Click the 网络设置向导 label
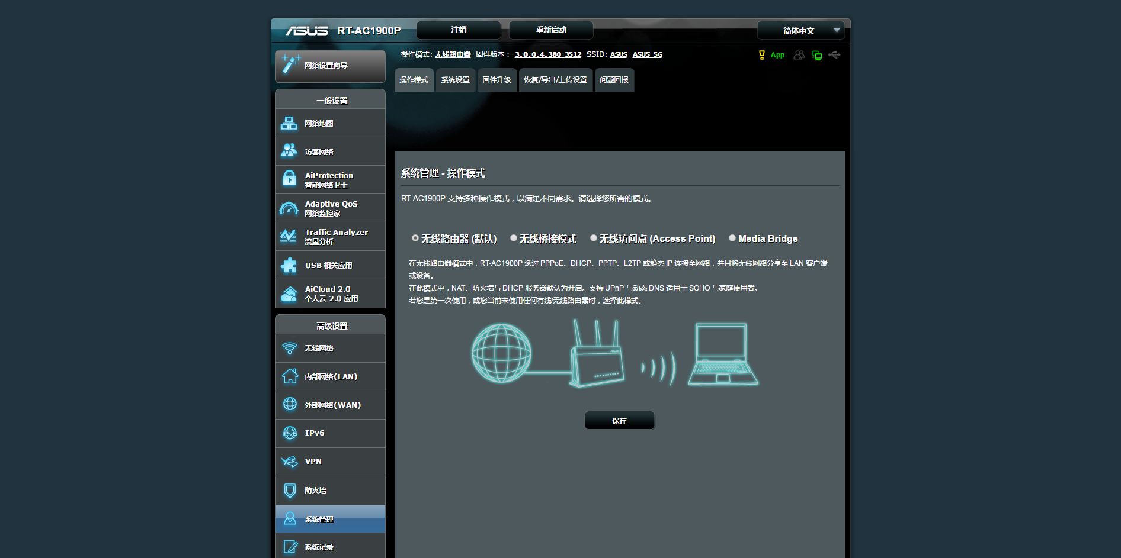The width and height of the screenshot is (1121, 558). click(x=326, y=66)
